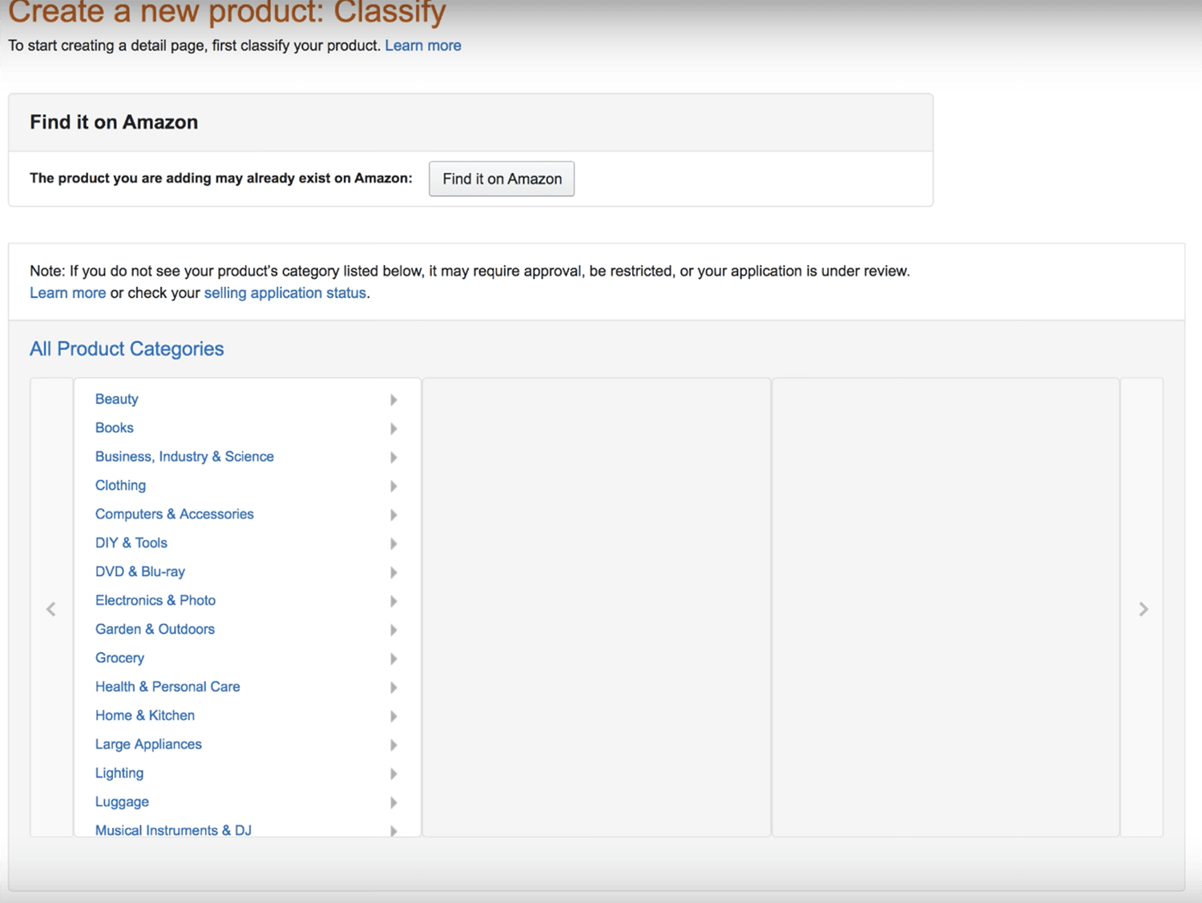1202x903 pixels.
Task: Choose DVD & Blu-ray category
Action: (x=140, y=572)
